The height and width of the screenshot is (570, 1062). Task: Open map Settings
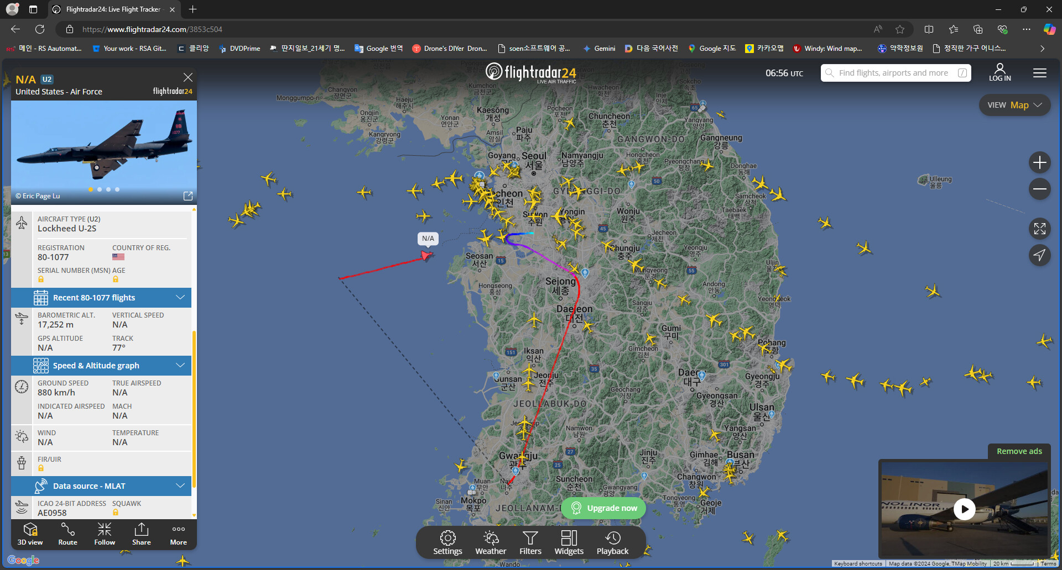(447, 542)
